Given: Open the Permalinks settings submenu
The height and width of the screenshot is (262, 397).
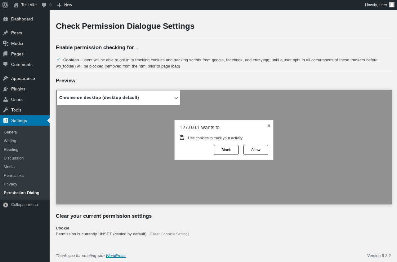Looking at the screenshot, I should coord(14,175).
